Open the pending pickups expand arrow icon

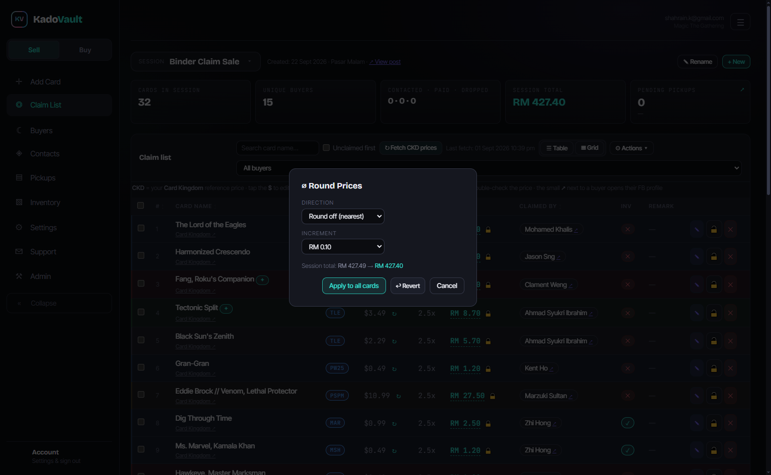tap(742, 89)
